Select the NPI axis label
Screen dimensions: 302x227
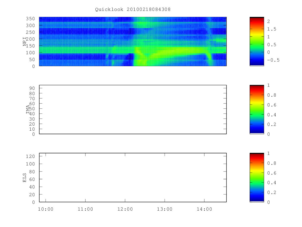25,42
